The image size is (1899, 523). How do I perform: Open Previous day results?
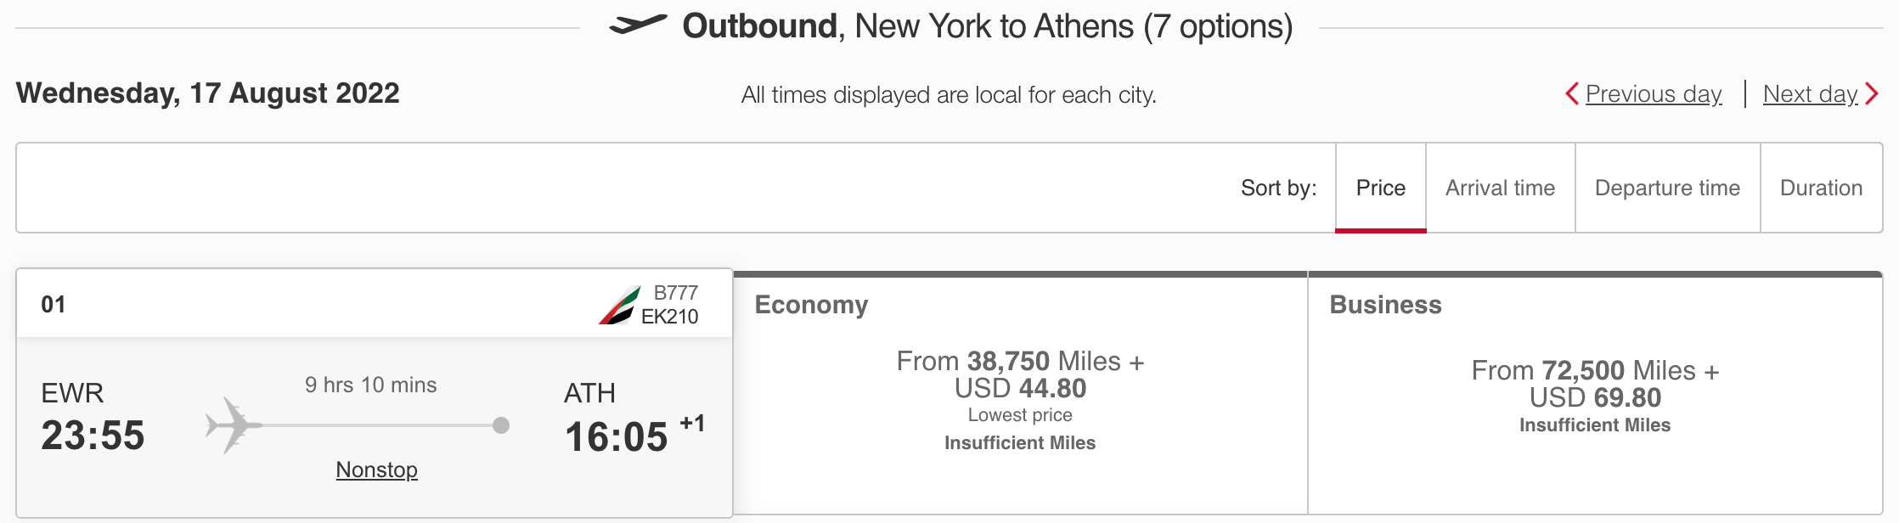1654,94
